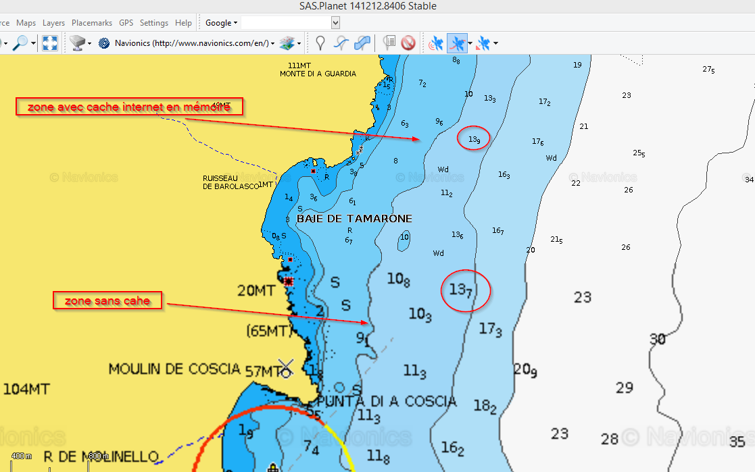This screenshot has width=755, height=472.
Task: Click the depth sounding "22"
Action: pyautogui.click(x=576, y=183)
